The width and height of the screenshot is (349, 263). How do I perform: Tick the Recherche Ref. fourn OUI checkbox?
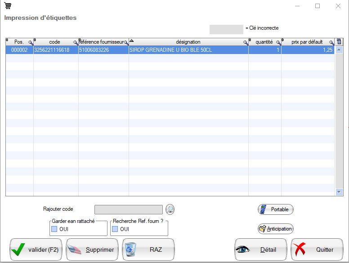pyautogui.click(x=115, y=229)
